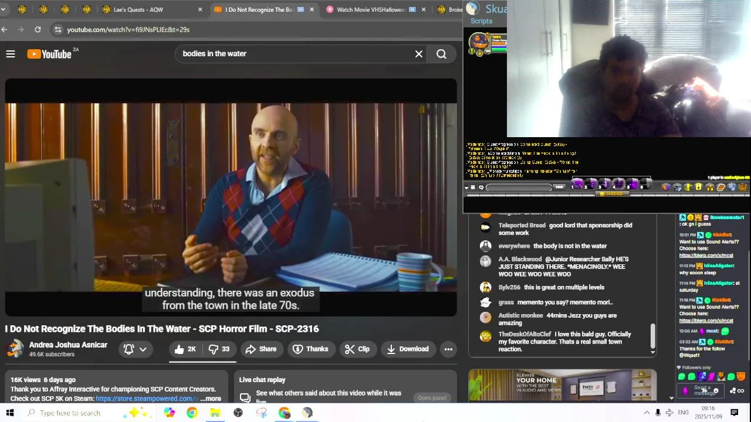
Task: Download the video
Action: [408, 349]
